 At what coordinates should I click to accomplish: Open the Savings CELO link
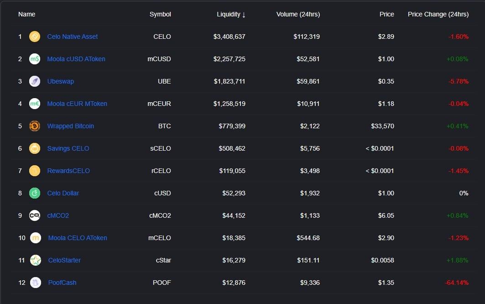pyautogui.click(x=68, y=148)
